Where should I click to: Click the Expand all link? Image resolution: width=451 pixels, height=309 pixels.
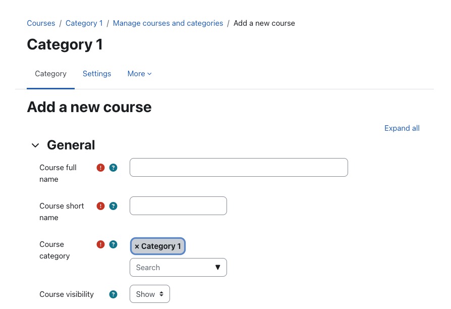coord(402,128)
